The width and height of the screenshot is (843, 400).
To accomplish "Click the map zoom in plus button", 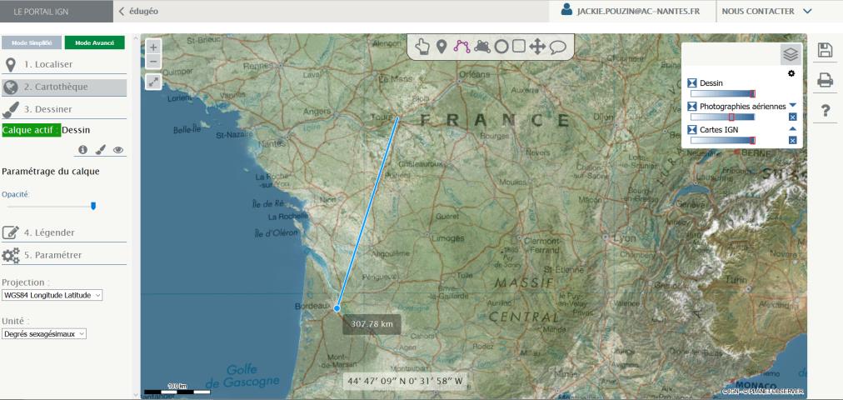I will [x=153, y=47].
